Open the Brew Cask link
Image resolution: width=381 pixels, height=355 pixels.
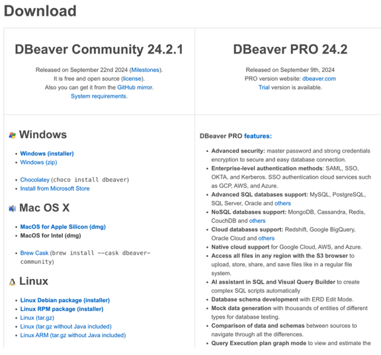click(34, 253)
